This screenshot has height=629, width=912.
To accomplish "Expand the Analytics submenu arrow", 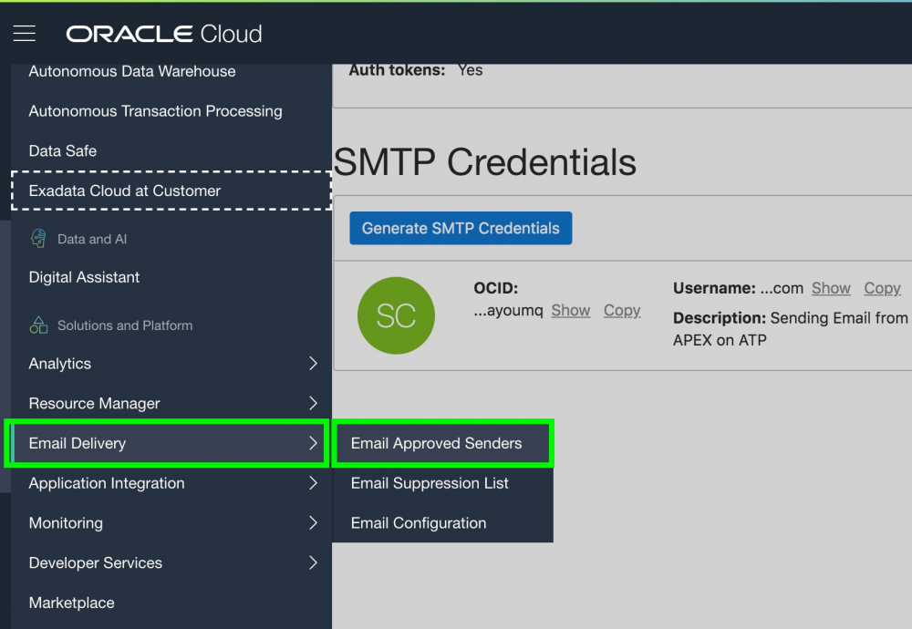I will point(313,364).
